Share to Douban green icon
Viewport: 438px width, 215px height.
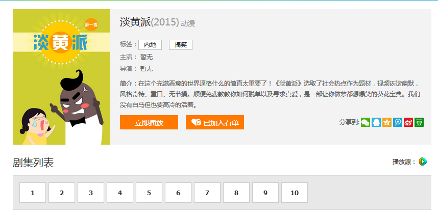419,122
